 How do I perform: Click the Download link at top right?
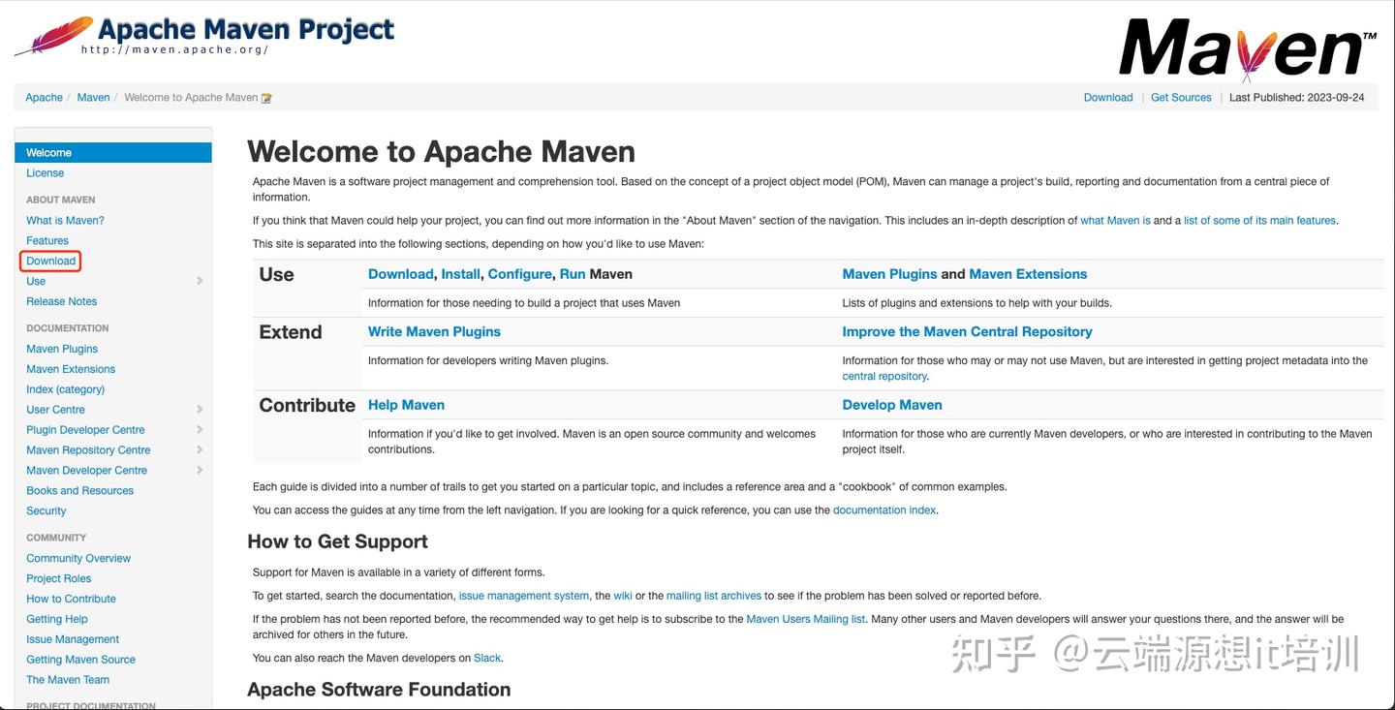tap(1107, 97)
